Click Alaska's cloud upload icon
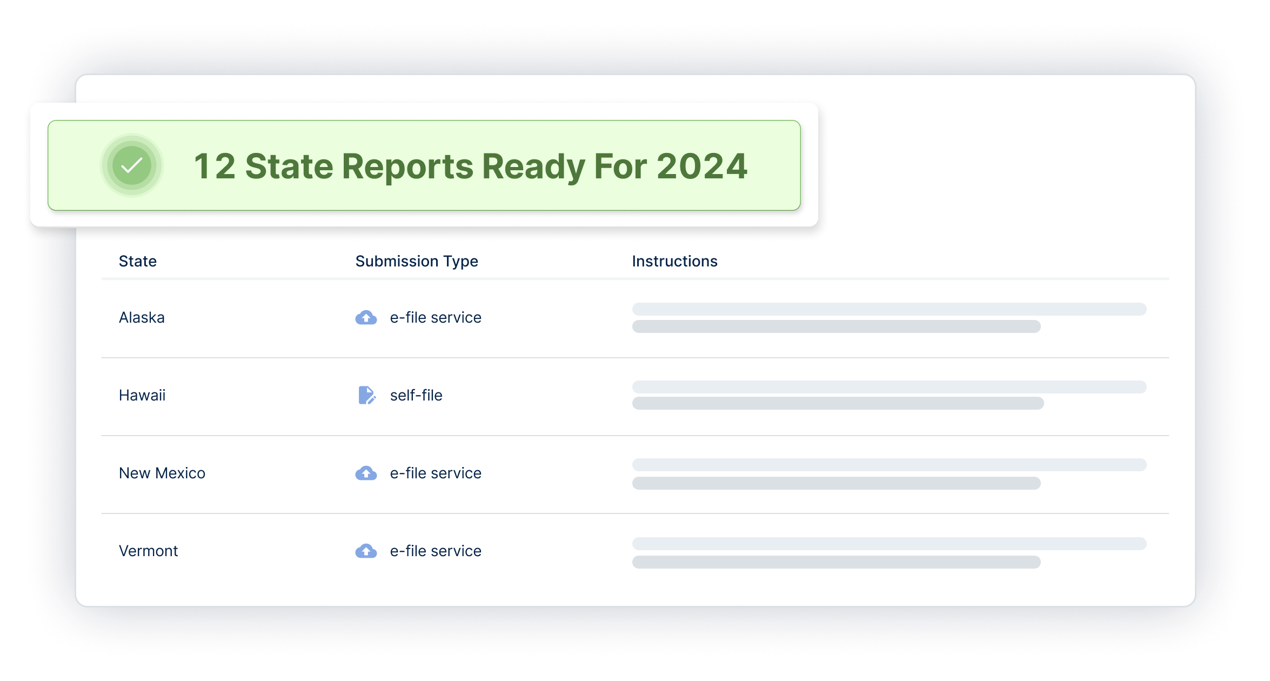1270x681 pixels. tap(366, 318)
